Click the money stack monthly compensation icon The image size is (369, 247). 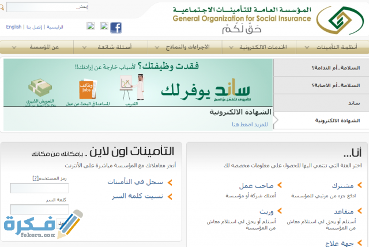[x=40, y=88]
